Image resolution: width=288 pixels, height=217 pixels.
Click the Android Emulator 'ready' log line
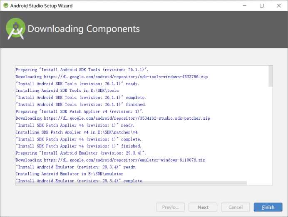76,167
